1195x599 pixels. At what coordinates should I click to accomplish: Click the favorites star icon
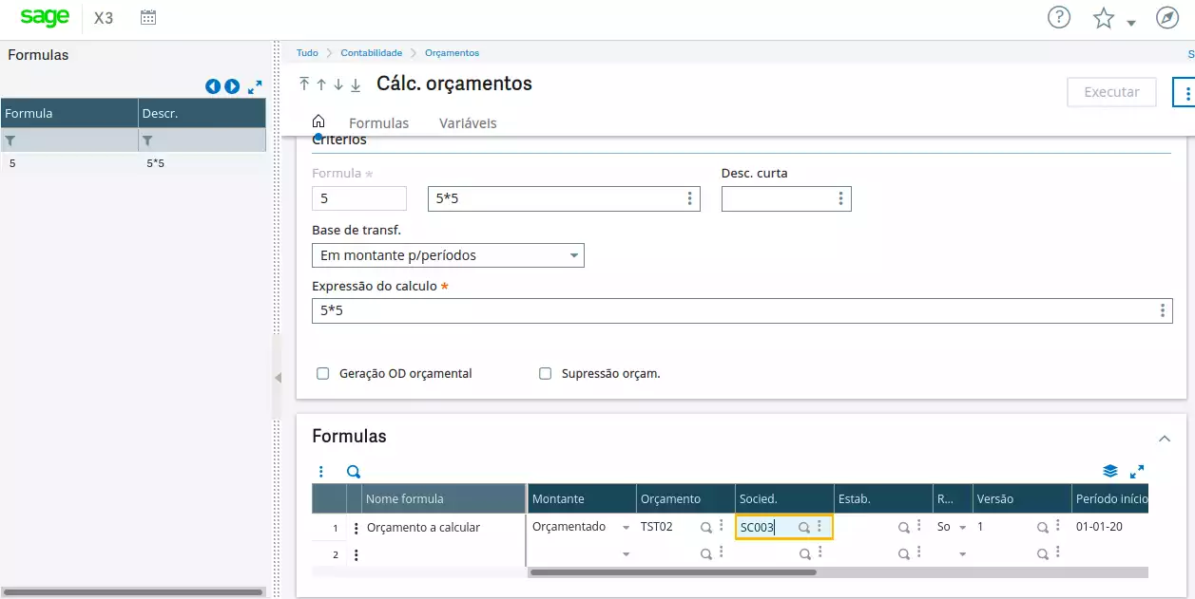tap(1103, 18)
